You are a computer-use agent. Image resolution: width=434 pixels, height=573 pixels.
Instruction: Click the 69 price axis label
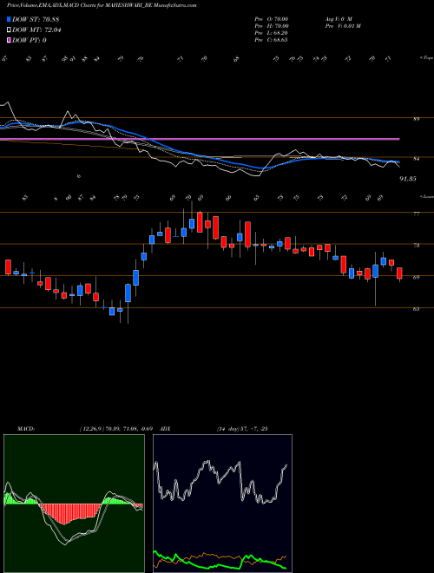pos(417,277)
